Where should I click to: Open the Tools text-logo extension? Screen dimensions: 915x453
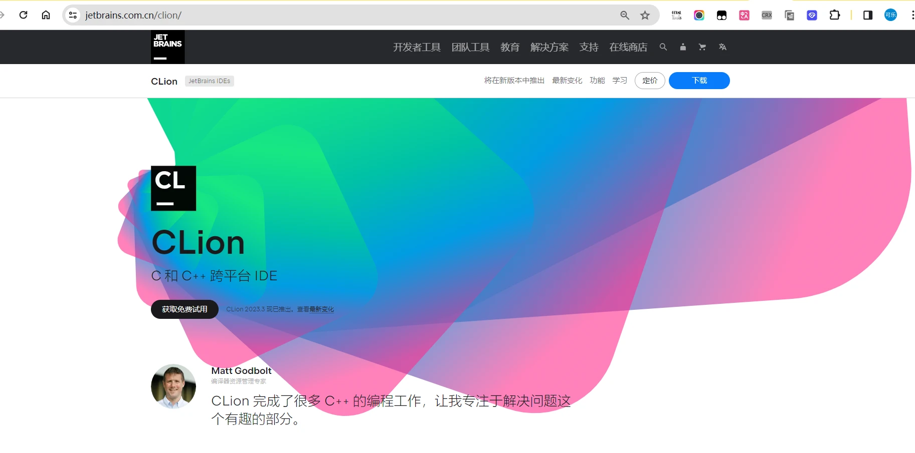pos(677,15)
